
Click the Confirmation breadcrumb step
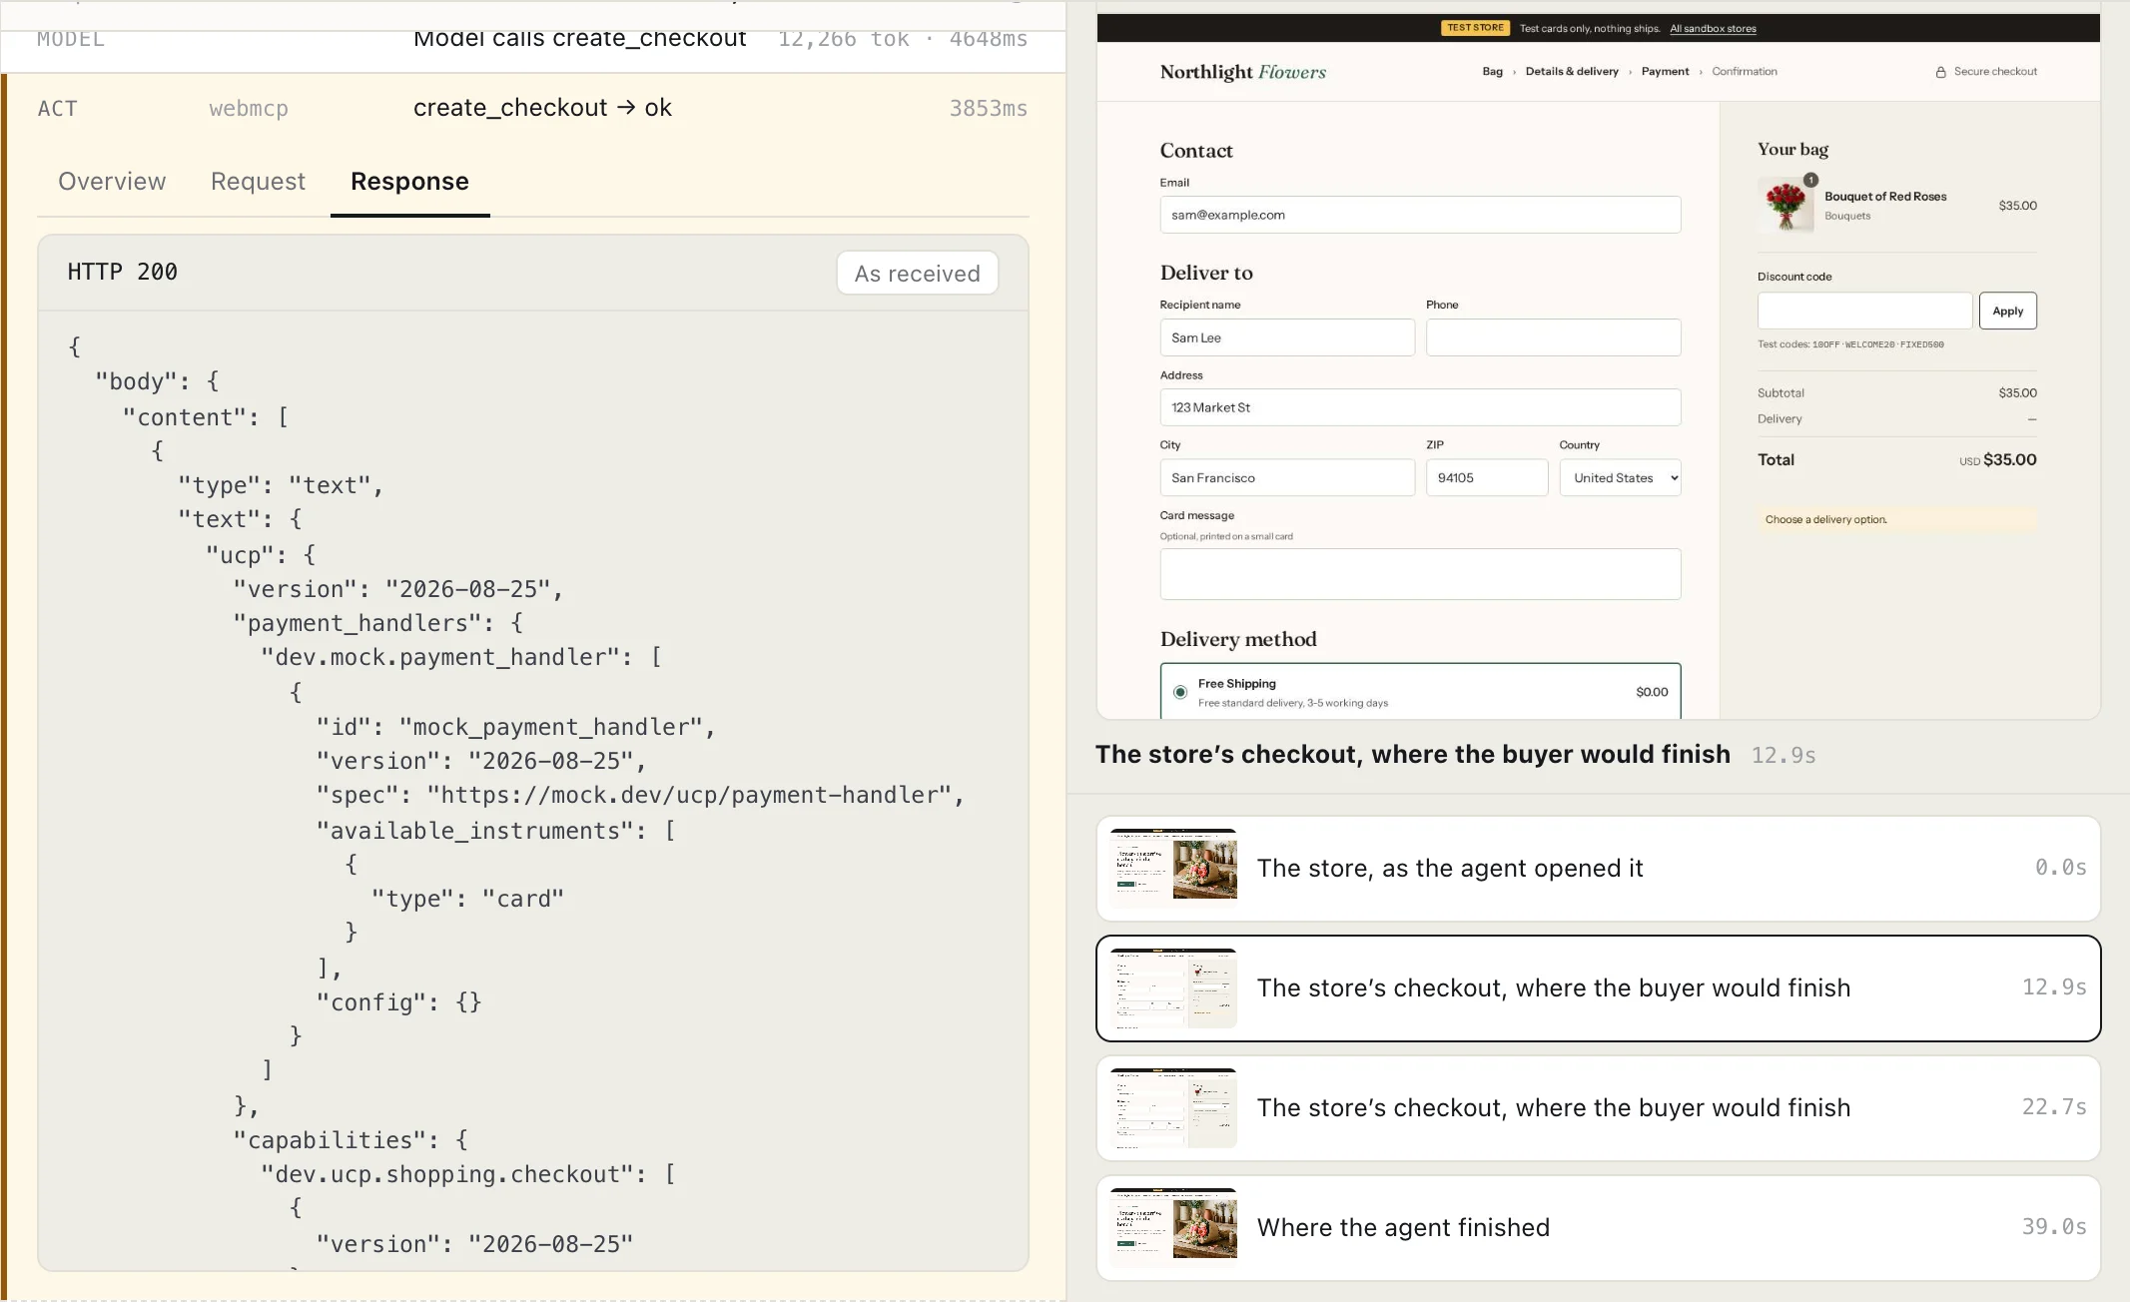pos(1744,72)
